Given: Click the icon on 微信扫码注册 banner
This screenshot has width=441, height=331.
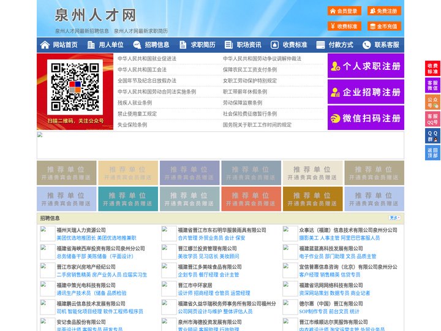Looking at the screenshot, I should click(x=335, y=118).
